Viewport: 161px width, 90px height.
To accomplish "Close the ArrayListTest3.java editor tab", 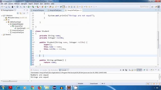I will coord(81,10).
